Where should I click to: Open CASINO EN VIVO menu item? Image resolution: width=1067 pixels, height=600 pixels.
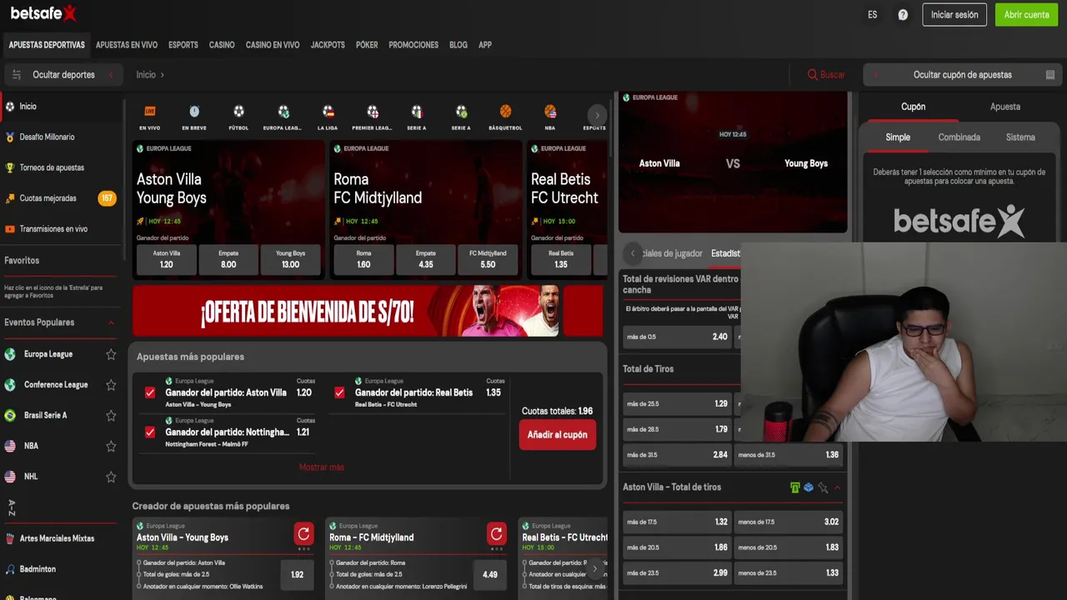tap(273, 45)
